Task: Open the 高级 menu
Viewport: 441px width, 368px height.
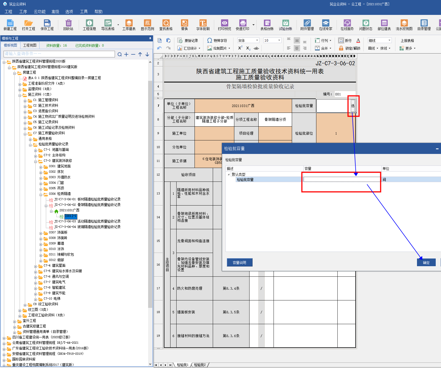Action: coord(55,12)
